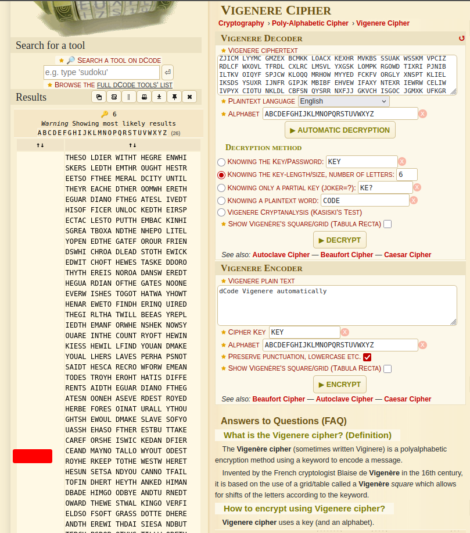Sort results by the plaintext column
Screen dimensions: 470x533
click(132, 145)
